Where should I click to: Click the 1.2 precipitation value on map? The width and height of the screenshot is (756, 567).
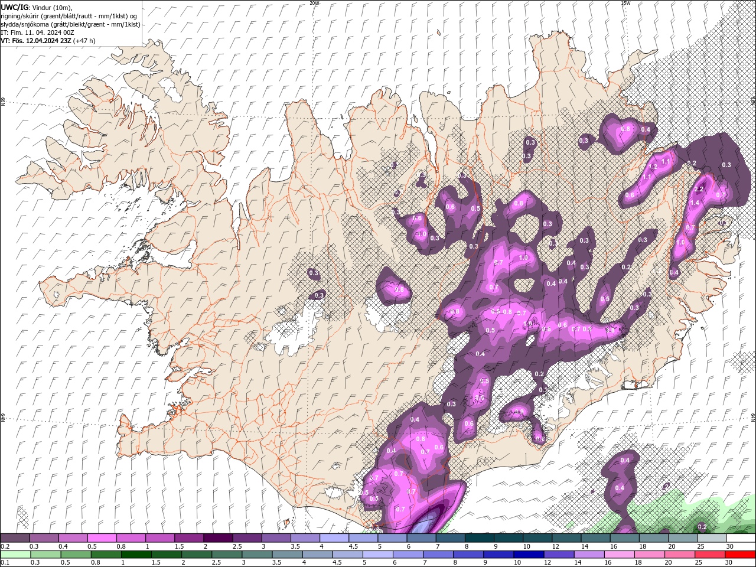click(x=653, y=167)
